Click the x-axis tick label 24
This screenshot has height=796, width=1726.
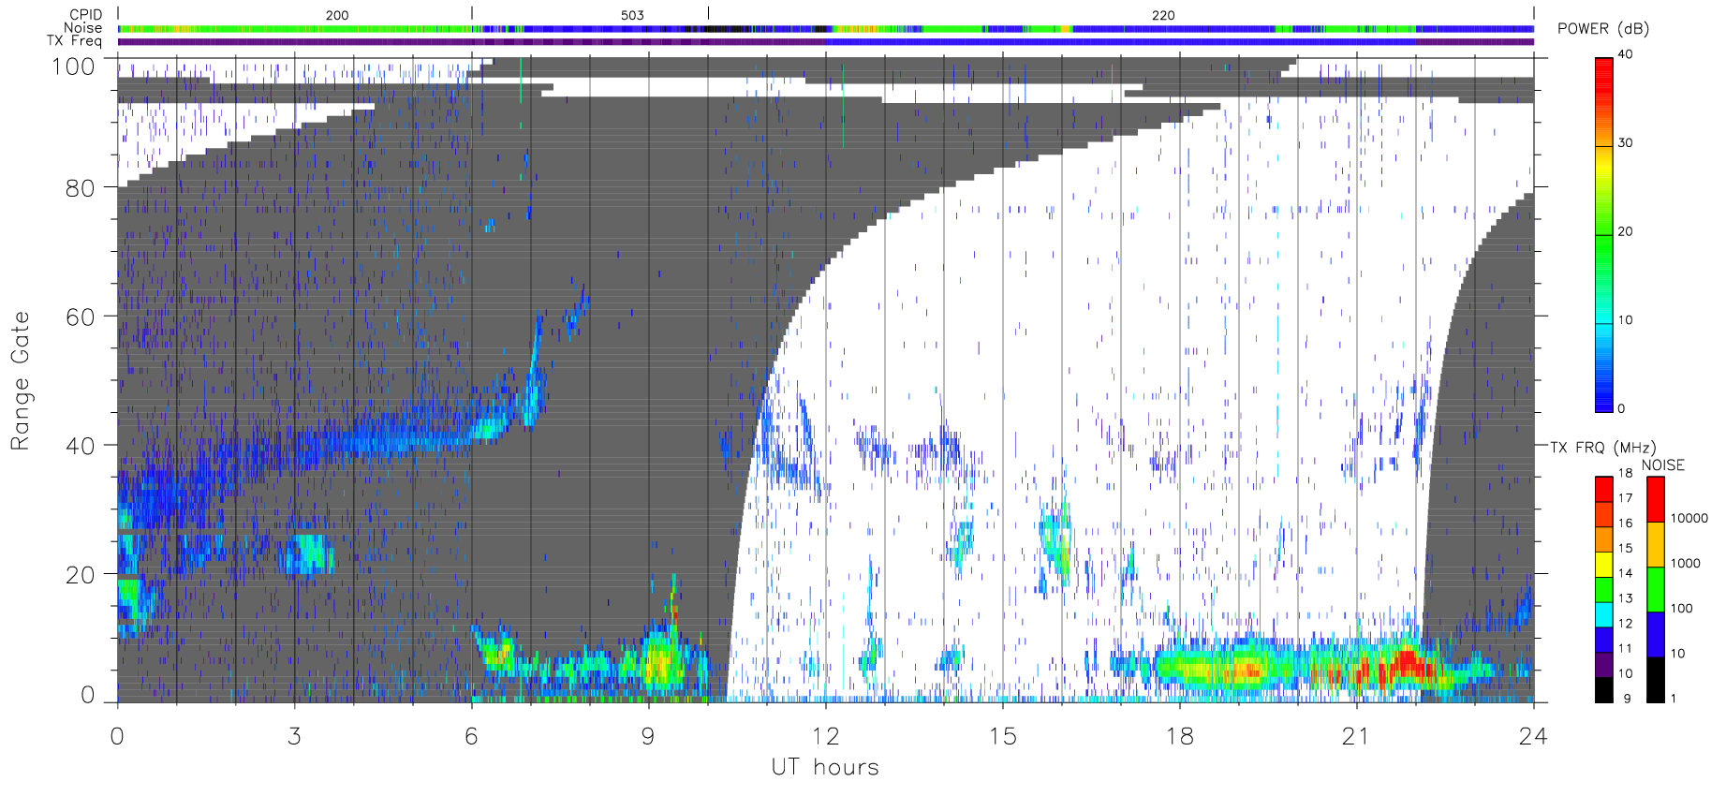(1533, 736)
